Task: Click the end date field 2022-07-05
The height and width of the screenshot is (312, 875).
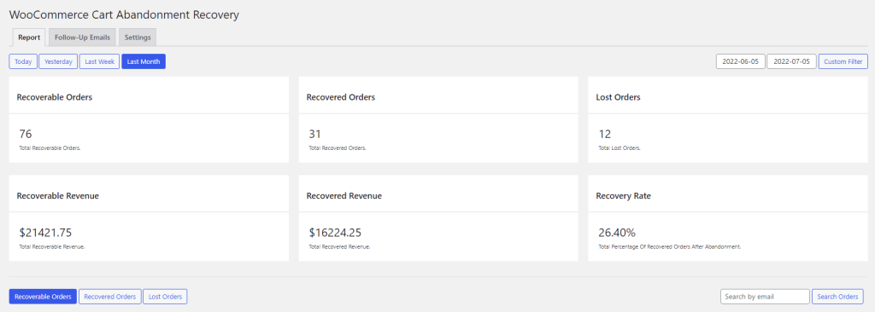Action: 791,62
